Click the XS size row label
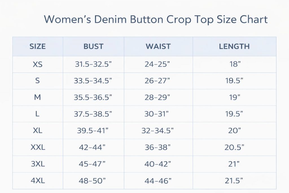 tap(38, 64)
